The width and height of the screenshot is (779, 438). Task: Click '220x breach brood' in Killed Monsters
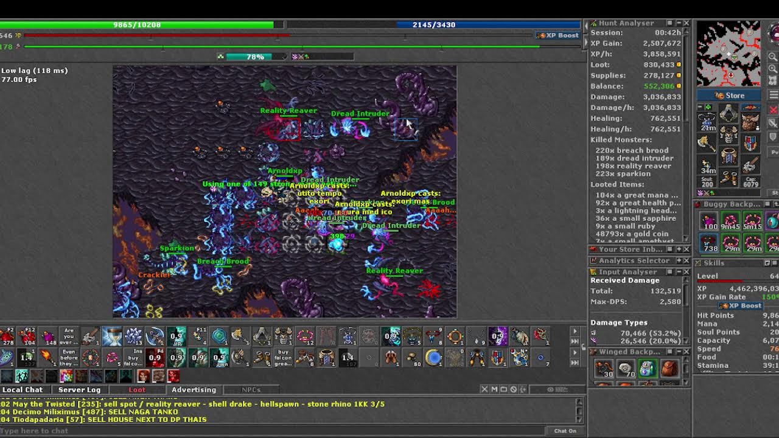pyautogui.click(x=631, y=150)
